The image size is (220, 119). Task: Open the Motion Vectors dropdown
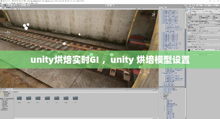pos(209,39)
